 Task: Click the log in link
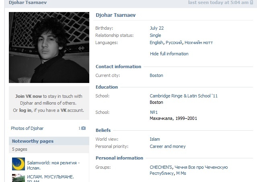(x=25, y=110)
